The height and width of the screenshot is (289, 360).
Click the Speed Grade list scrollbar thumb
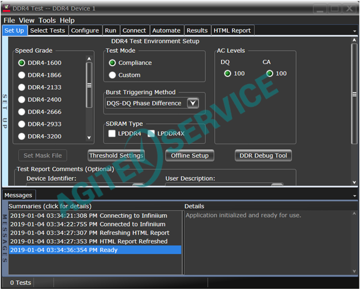point(89,85)
